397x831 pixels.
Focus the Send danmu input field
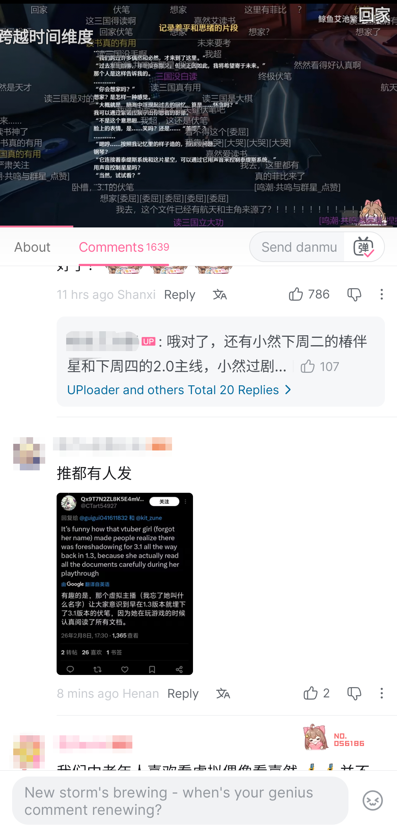[x=299, y=247]
